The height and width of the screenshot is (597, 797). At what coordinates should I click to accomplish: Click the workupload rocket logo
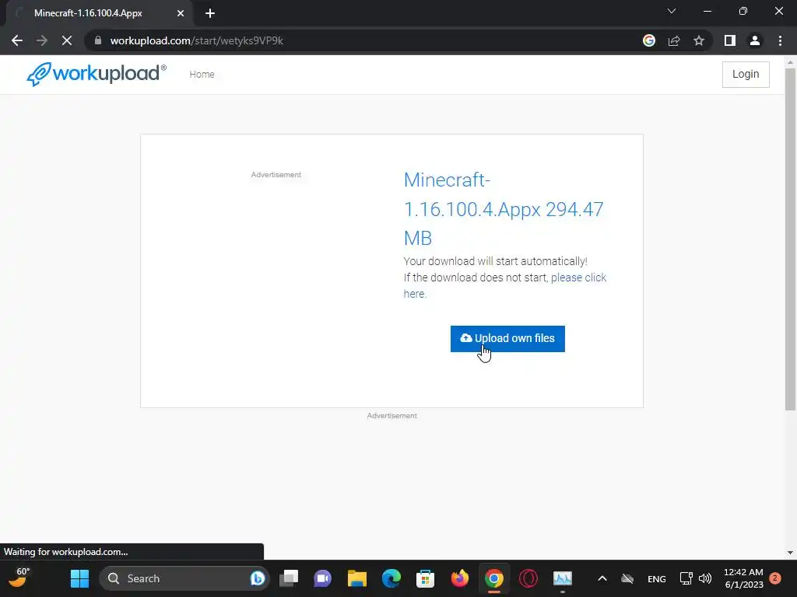96,74
